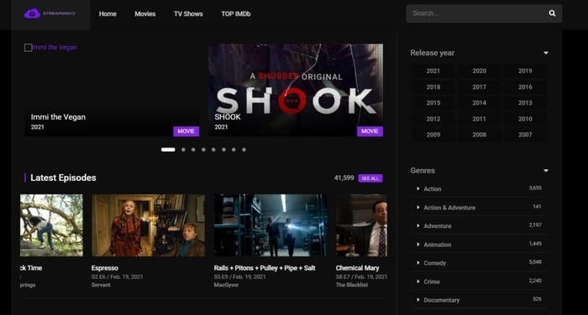Open the Animation genre link
This screenshot has height=315, width=588.
pyautogui.click(x=438, y=245)
